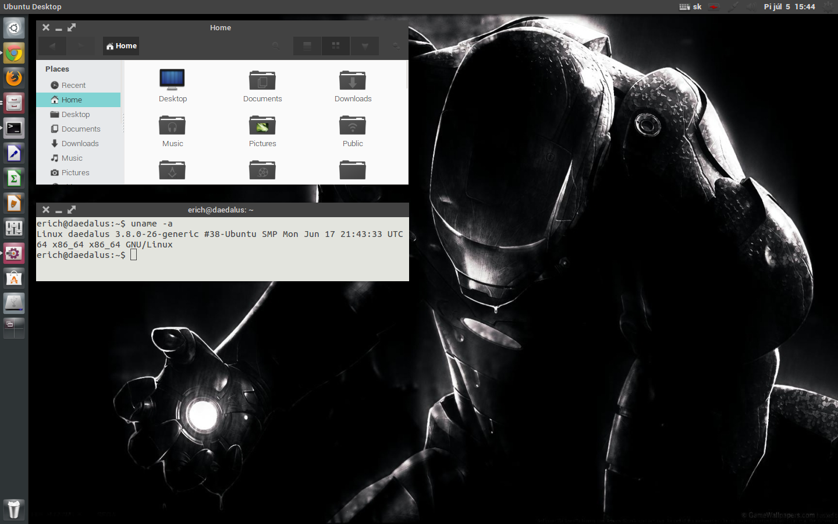Click the Home title of Files window
838x524 pixels.
tap(221, 27)
